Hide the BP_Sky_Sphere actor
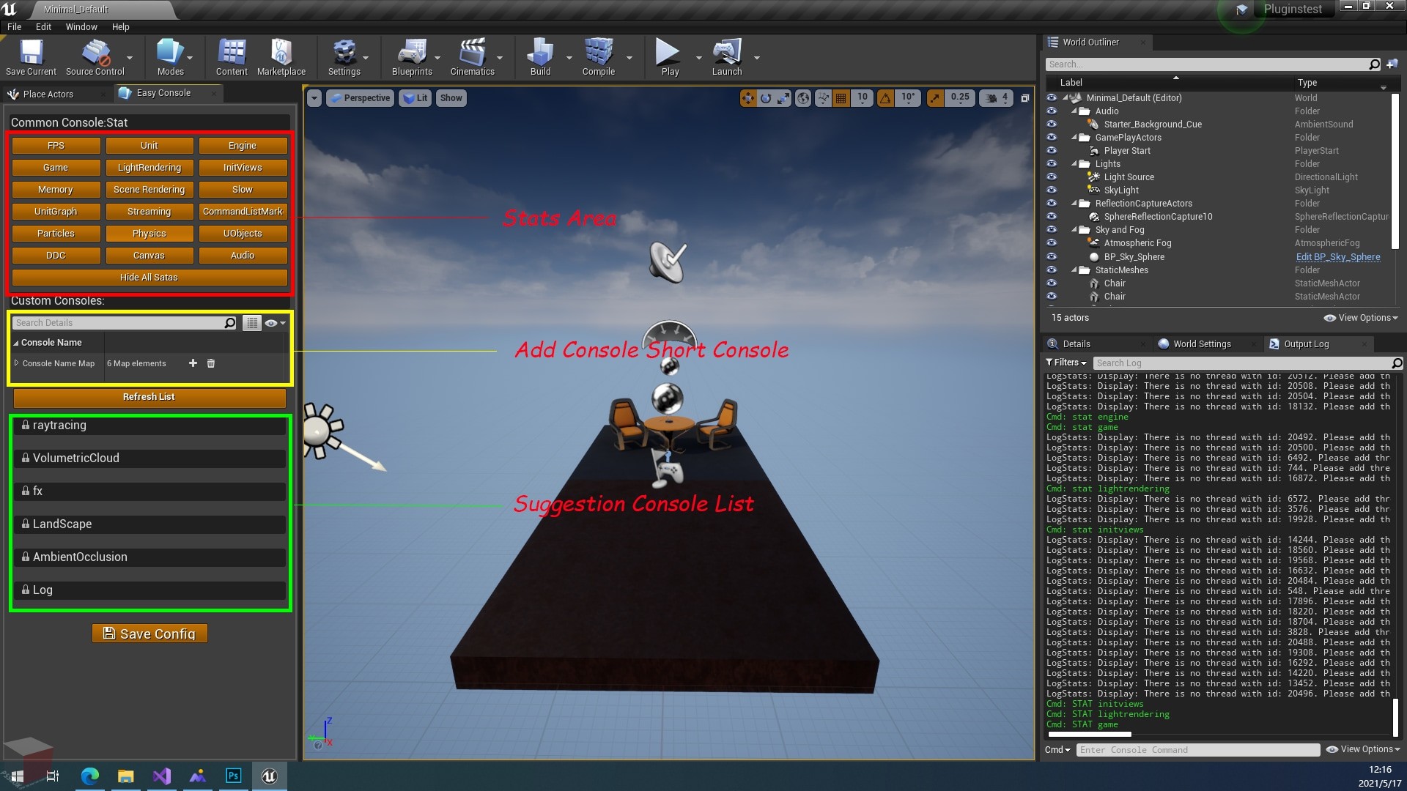Image resolution: width=1407 pixels, height=791 pixels. coord(1052,257)
